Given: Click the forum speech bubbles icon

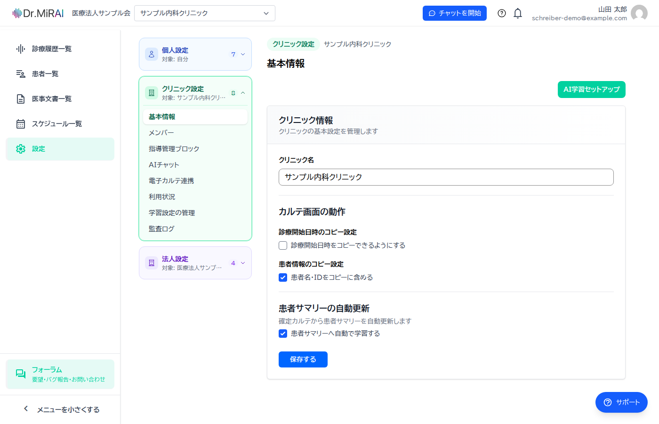Looking at the screenshot, I should click(x=21, y=374).
